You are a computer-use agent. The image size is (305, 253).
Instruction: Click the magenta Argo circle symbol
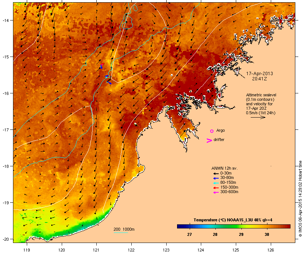pos(212,131)
